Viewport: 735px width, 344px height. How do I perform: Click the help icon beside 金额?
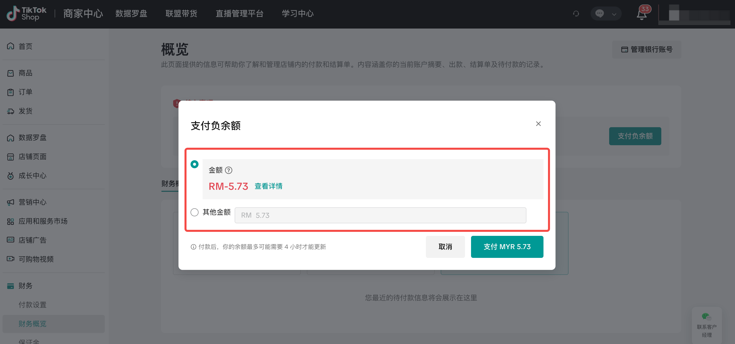click(x=229, y=170)
